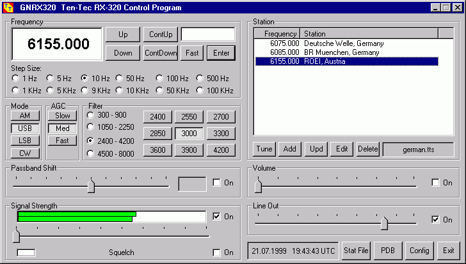Select the 2400 filter button

point(157,117)
